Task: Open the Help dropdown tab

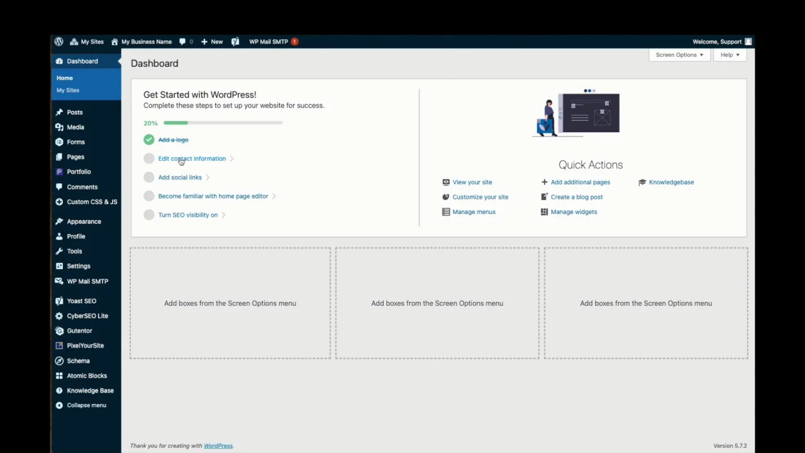Action: point(730,55)
